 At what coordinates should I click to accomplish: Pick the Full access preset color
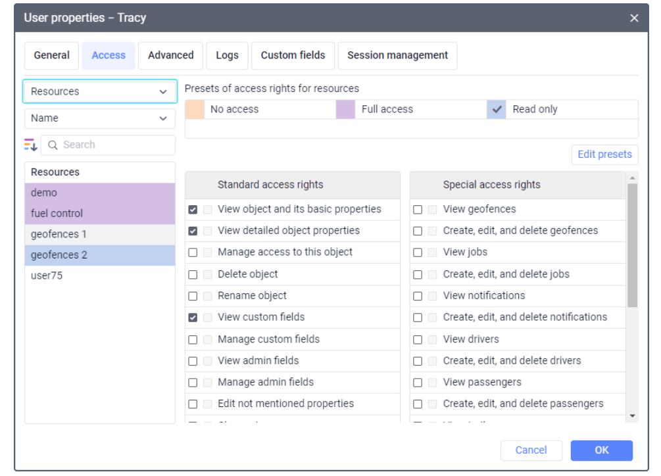345,110
